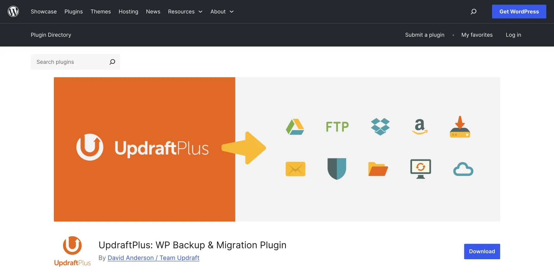Screen dimensions: 554x274
Task: Click the green FTP icon in banner
Action: [x=337, y=127]
